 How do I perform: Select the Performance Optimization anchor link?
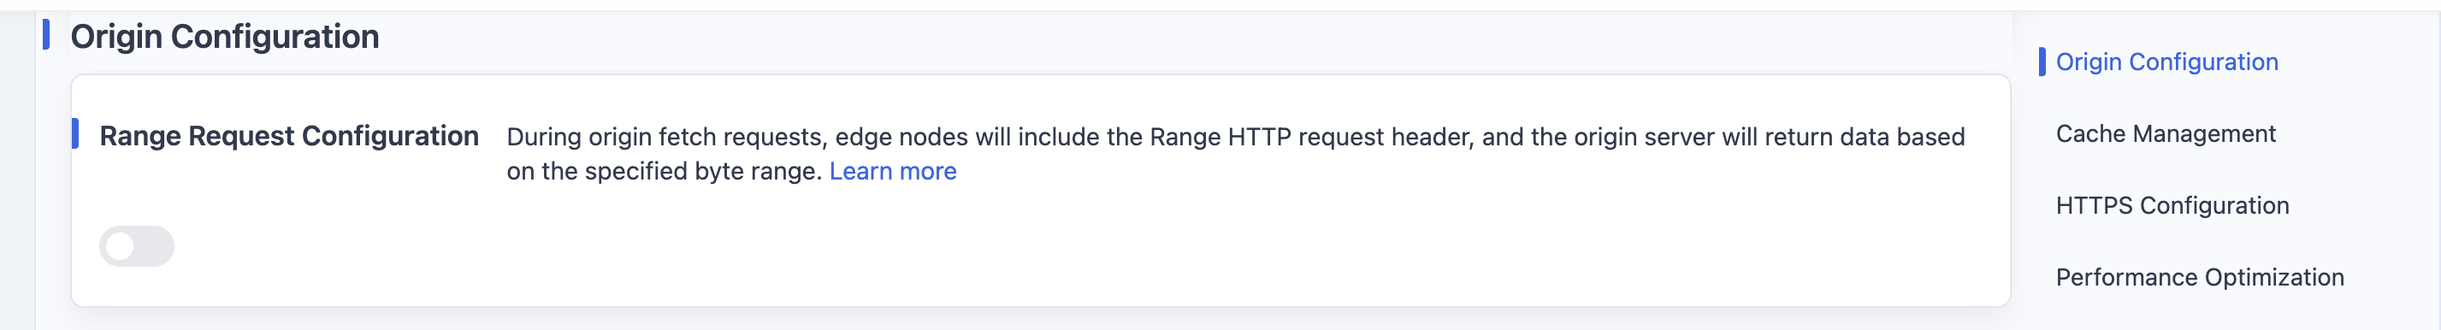(x=2199, y=278)
